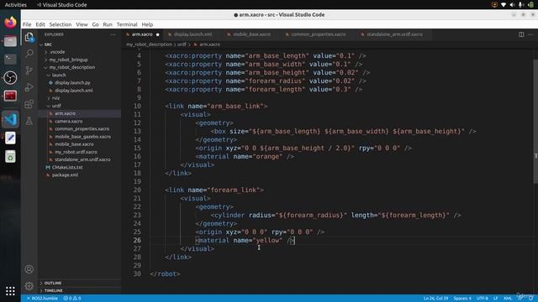
Task: Switch to common_properties.xacro tab
Action: (x=319, y=34)
